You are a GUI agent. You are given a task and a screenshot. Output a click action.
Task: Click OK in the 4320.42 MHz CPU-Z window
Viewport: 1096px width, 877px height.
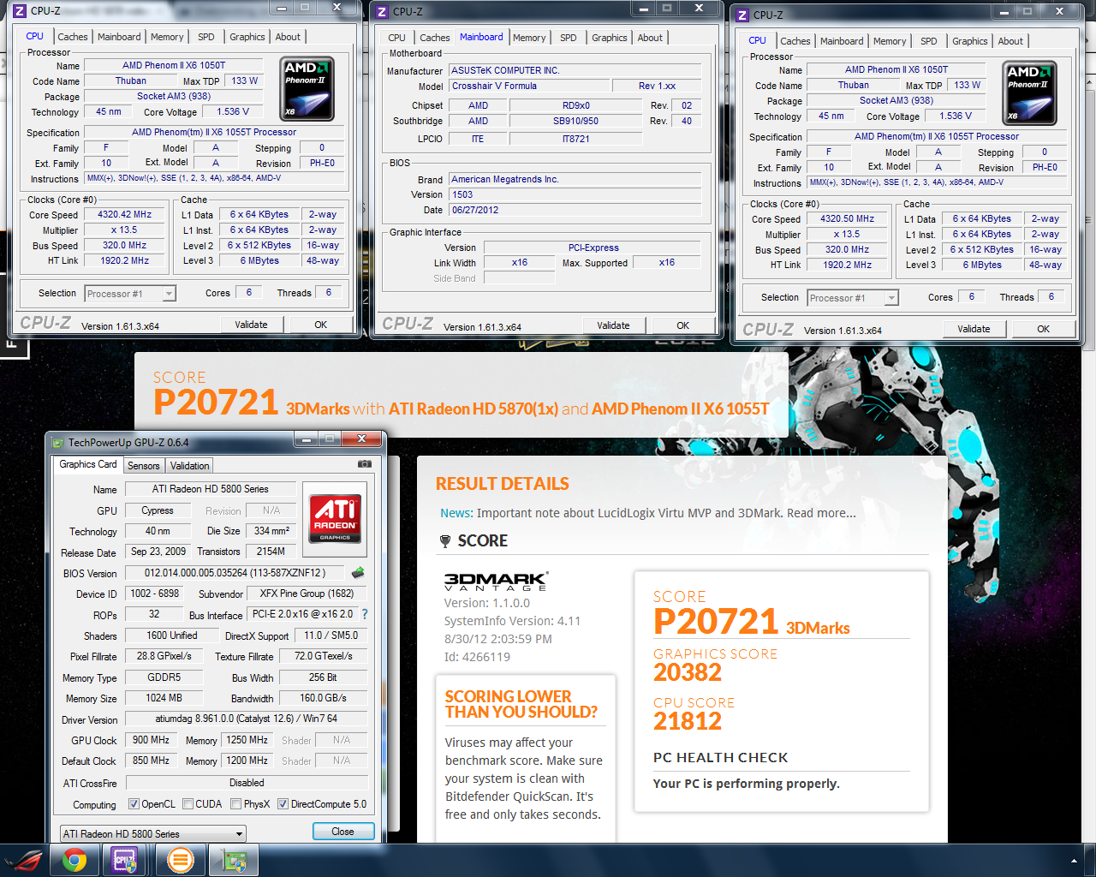click(320, 325)
